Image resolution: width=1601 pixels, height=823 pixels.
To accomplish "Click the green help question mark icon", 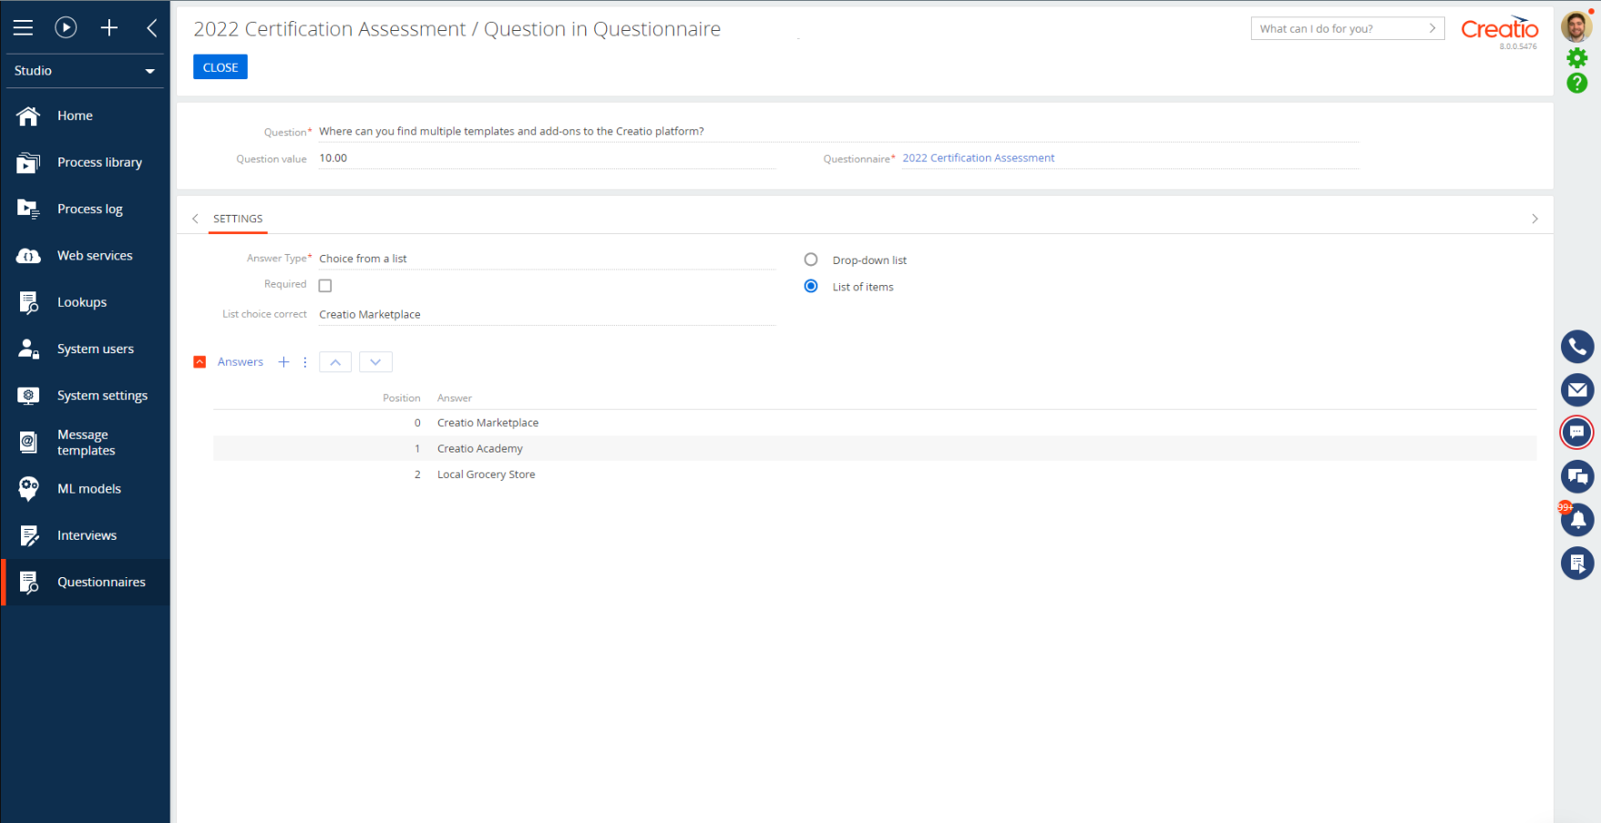I will coord(1576,84).
